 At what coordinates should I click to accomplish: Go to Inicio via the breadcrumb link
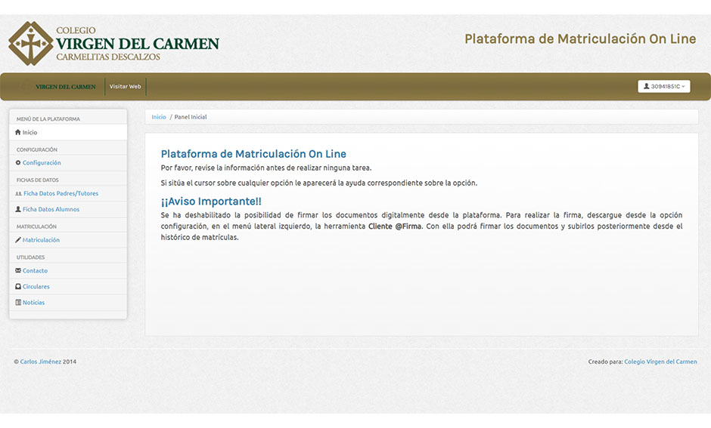tap(159, 117)
